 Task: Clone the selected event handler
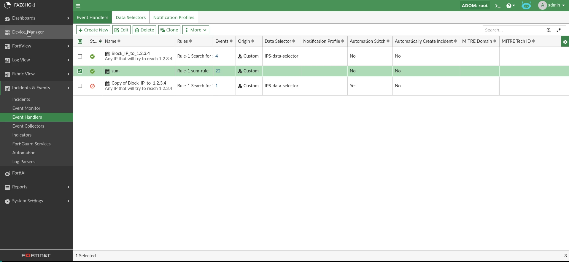coord(169,30)
